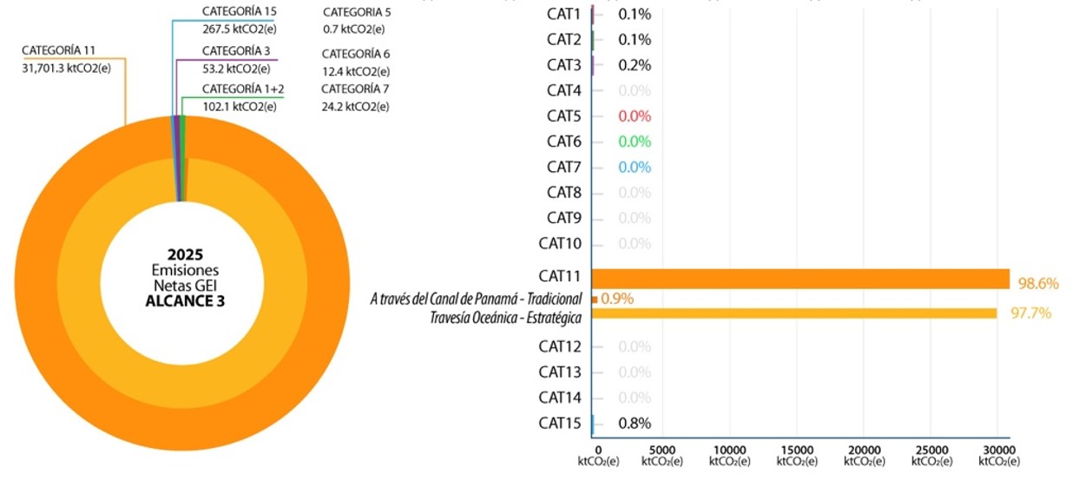1079x481 pixels.
Task: Click the donut center ALCANCE 3 text
Action: [179, 301]
